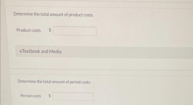This screenshot has width=193, height=105.
Task: Click the product costs question heading
Action: point(53,15)
